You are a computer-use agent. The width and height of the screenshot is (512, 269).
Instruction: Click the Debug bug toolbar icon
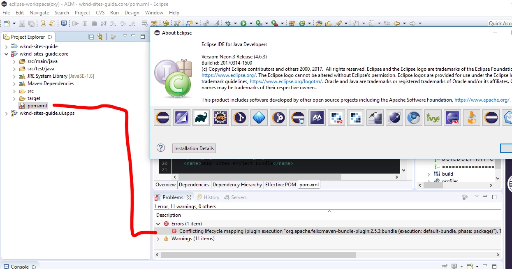(227, 23)
